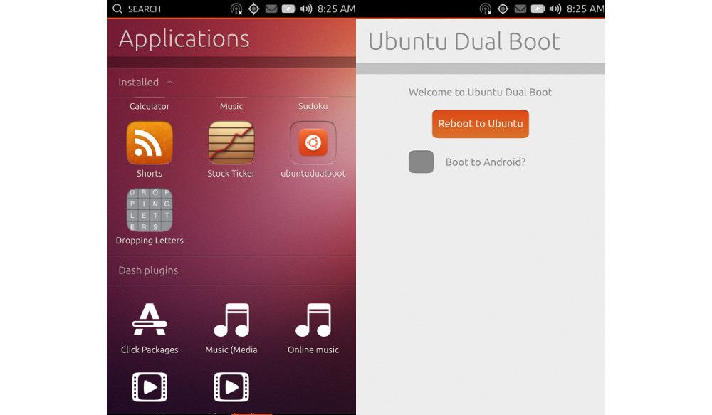Open the second video plugin icon
The height and width of the screenshot is (415, 712).
point(231,387)
